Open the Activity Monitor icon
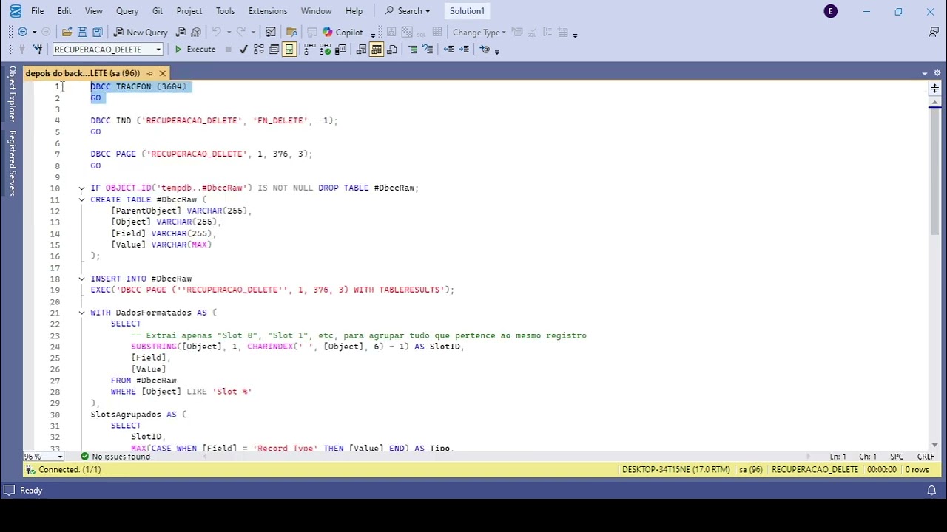The height and width of the screenshot is (532, 947). (x=271, y=32)
